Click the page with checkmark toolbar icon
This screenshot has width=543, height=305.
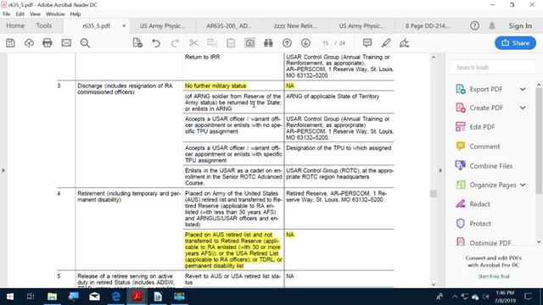[x=137, y=43]
